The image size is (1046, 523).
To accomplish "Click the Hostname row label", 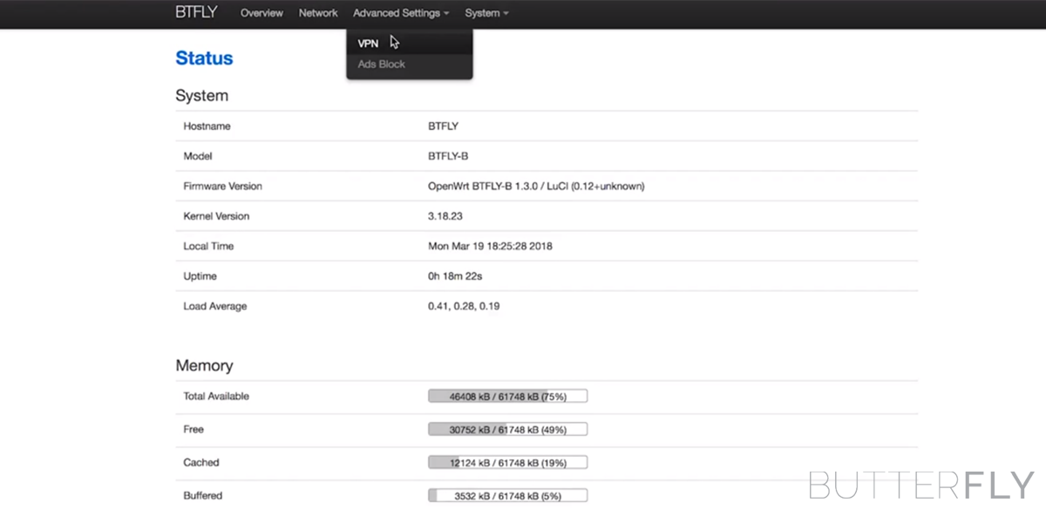I will coord(207,126).
